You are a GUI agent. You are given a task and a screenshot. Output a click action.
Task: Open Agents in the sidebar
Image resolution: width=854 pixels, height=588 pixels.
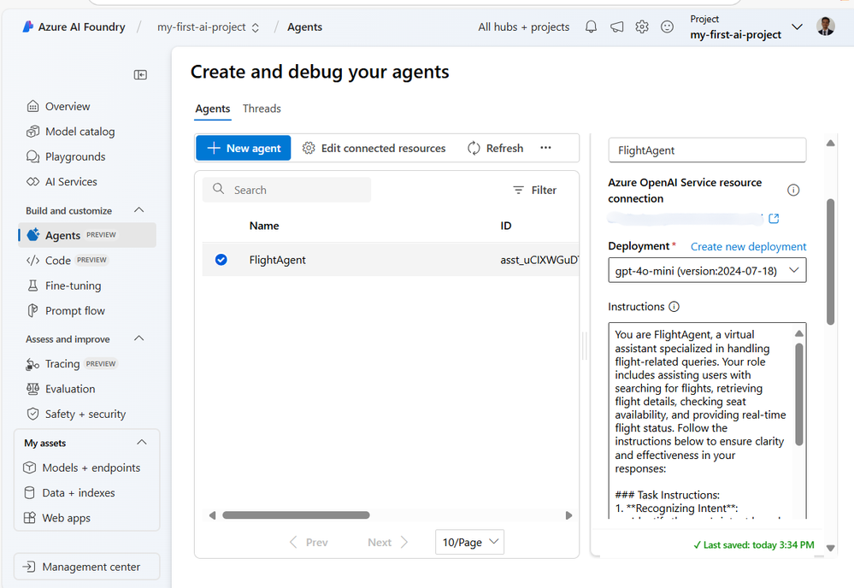click(x=87, y=235)
